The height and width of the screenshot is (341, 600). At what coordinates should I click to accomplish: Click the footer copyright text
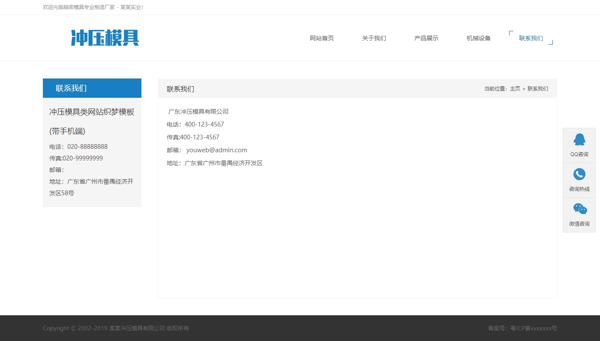coord(116,328)
